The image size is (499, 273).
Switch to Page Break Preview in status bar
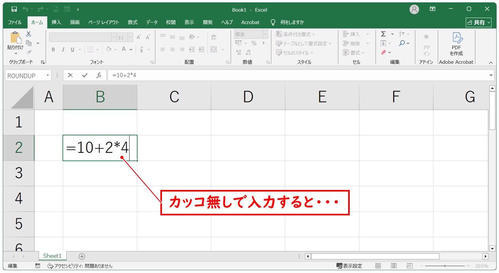click(x=409, y=266)
